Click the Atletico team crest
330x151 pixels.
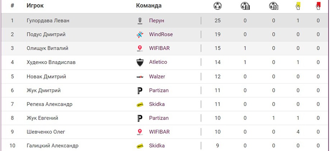point(140,62)
